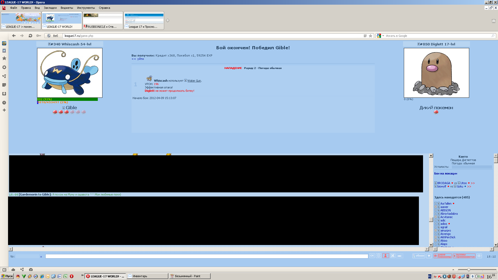Image resolution: width=498 pixels, height=280 pixels.
Task: Add a panel with the sidebar plus
Action: pos(4,110)
